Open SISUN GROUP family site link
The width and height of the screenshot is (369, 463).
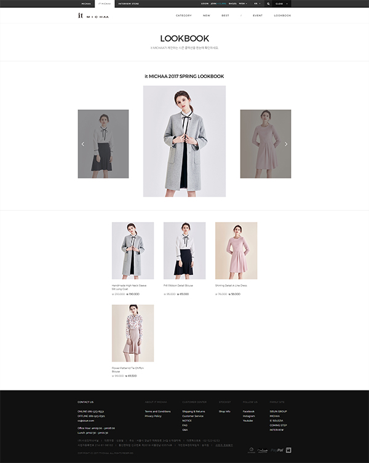(279, 411)
